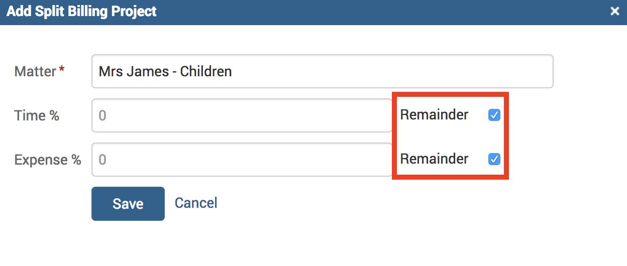The height and width of the screenshot is (266, 627).
Task: Click the Mrs James - Children text
Action: [165, 71]
